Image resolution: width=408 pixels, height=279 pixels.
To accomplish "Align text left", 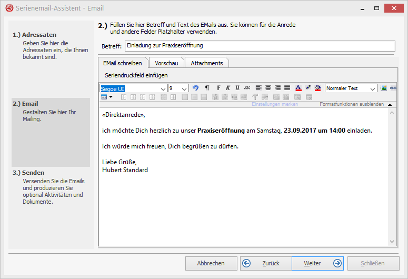I will pyautogui.click(x=258, y=88).
